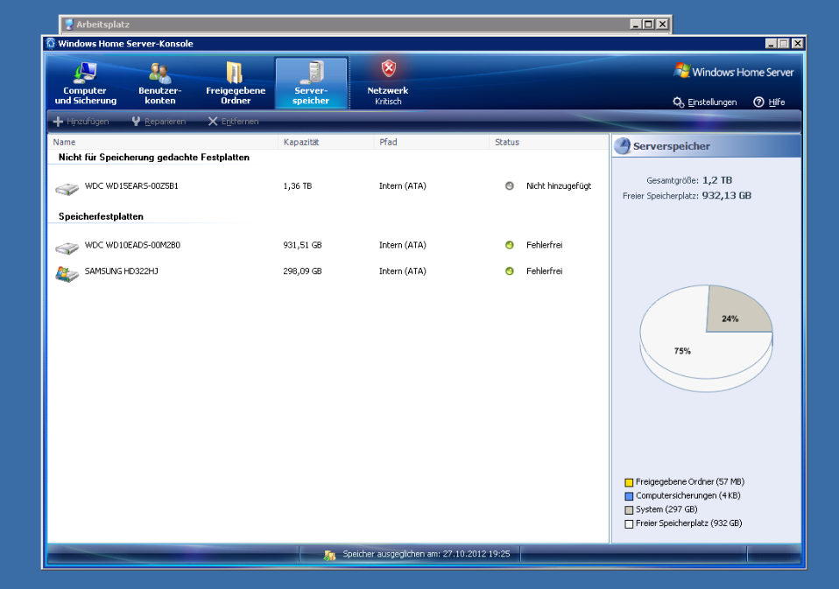The height and width of the screenshot is (589, 839).
Task: Select the WDC WD10EADS-00M2B0 drive icon
Action: (x=67, y=248)
